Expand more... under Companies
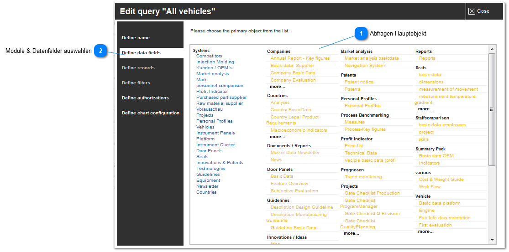This screenshot has height=252, width=509. coord(278,87)
